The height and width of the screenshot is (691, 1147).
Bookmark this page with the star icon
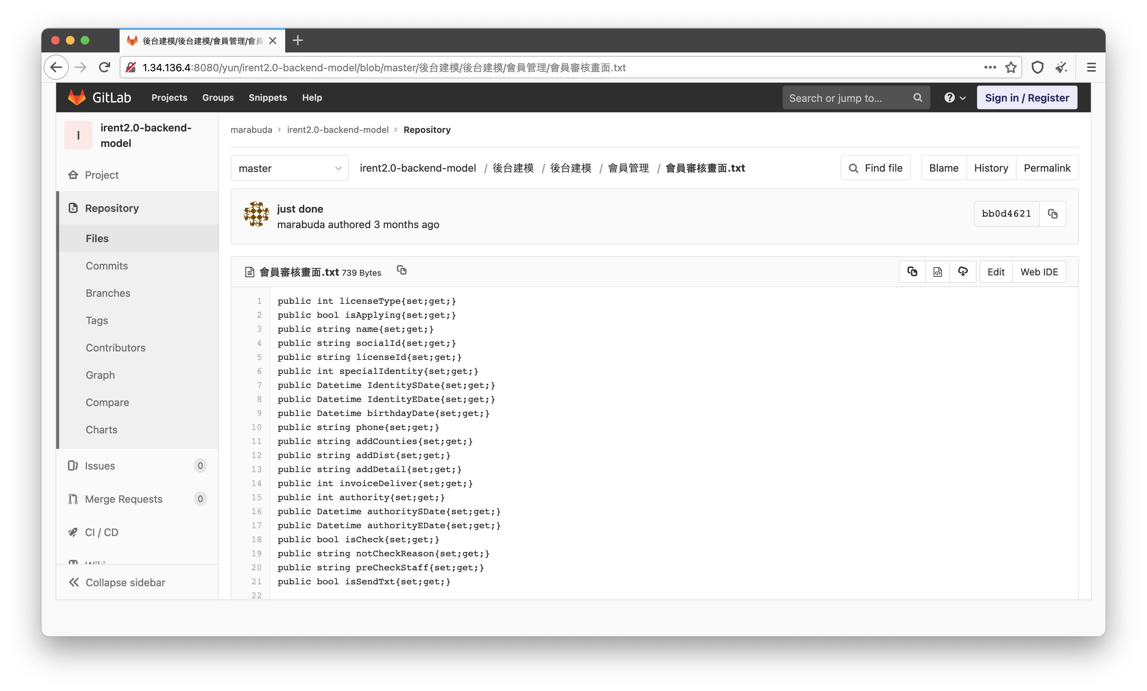(1011, 68)
